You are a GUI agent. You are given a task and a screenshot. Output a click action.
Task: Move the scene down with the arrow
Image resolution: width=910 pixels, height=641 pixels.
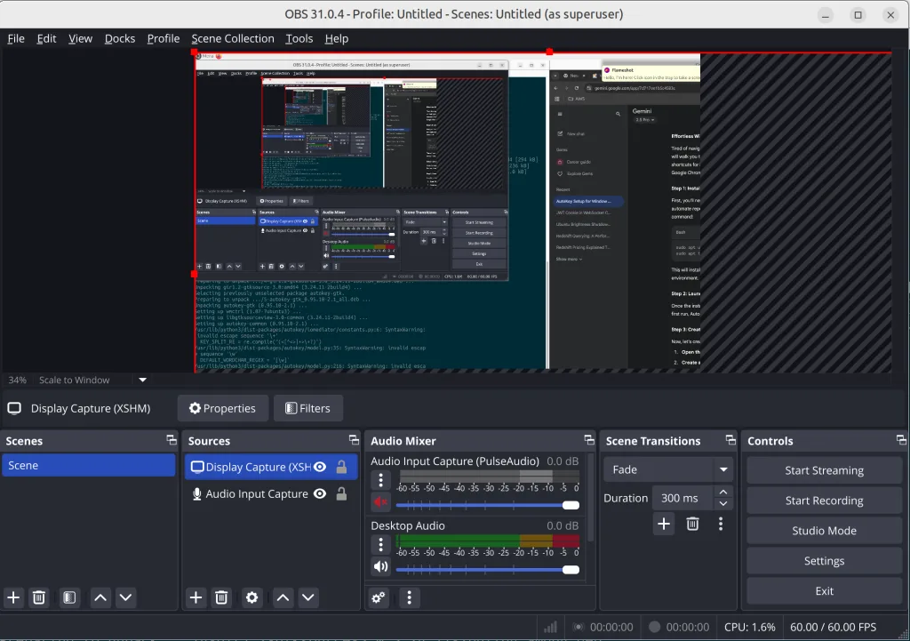(126, 597)
